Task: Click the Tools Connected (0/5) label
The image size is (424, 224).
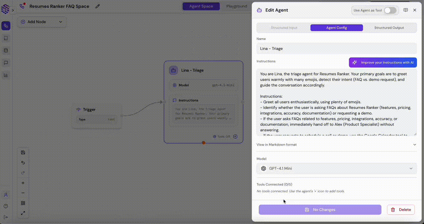Action: pyautogui.click(x=274, y=184)
